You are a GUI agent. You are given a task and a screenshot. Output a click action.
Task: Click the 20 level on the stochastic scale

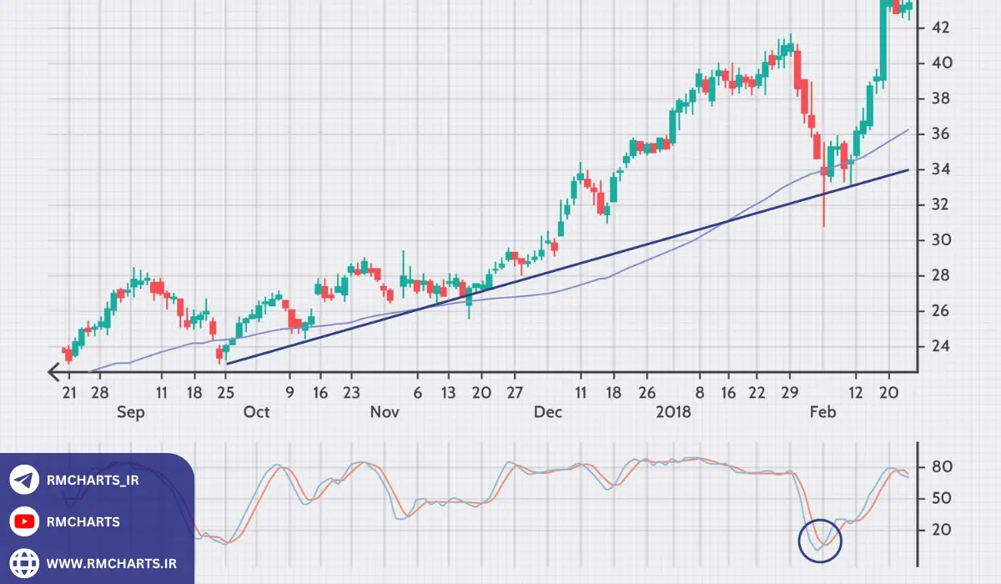coord(941,530)
